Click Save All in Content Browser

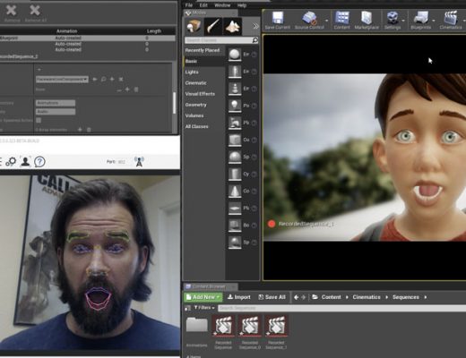point(272,297)
